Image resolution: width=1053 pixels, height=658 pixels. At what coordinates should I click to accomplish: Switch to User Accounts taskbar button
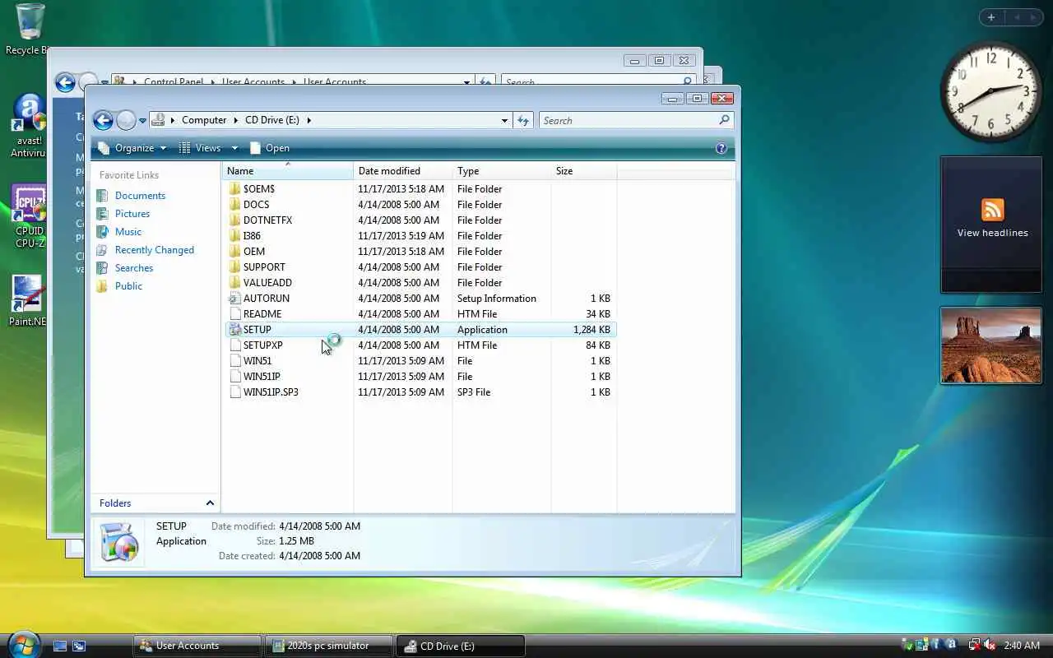click(x=197, y=646)
